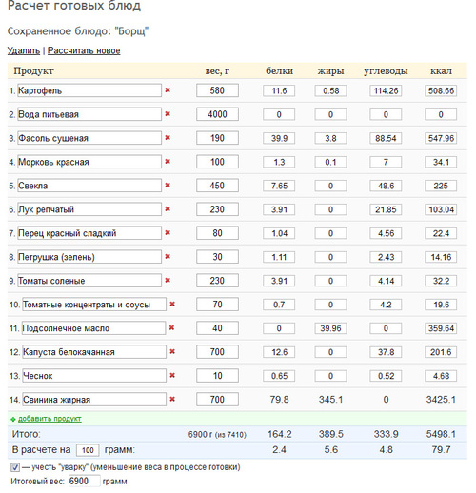Remove the Картофель row with the red X
This screenshot has width=476, height=493.
[168, 90]
